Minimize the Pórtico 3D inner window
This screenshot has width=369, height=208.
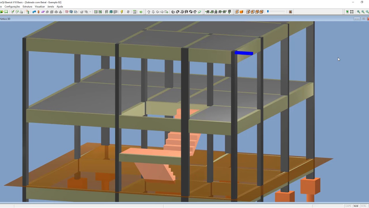357,19
